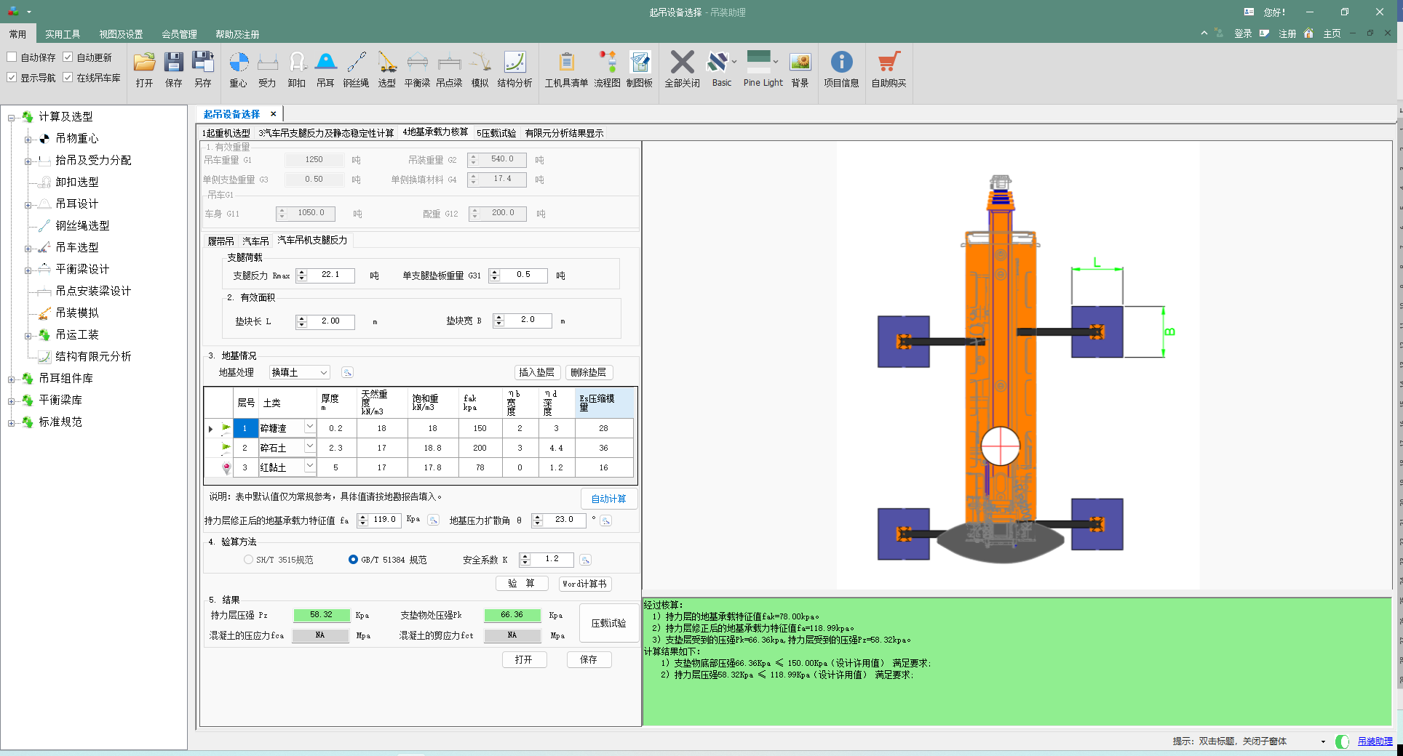Click the 保存 (save) disk toolbar icon
This screenshot has height=756, width=1403.
[173, 63]
